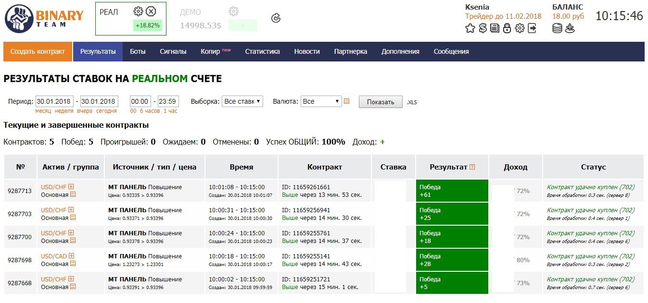Click contract ID: 11659261661
This screenshot has height=303, width=648.
click(306, 187)
